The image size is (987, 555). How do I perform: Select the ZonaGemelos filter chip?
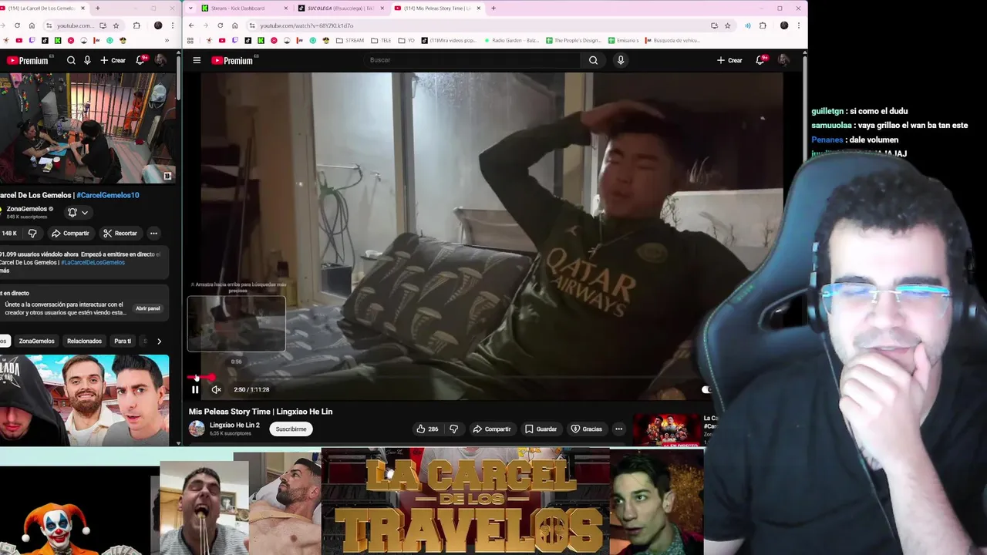tap(36, 341)
